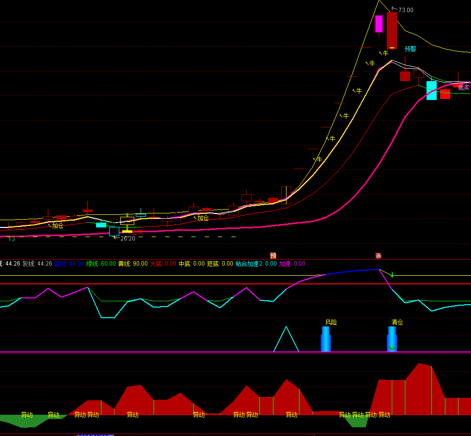Select the blue 风险 risk signal bar

[326, 339]
